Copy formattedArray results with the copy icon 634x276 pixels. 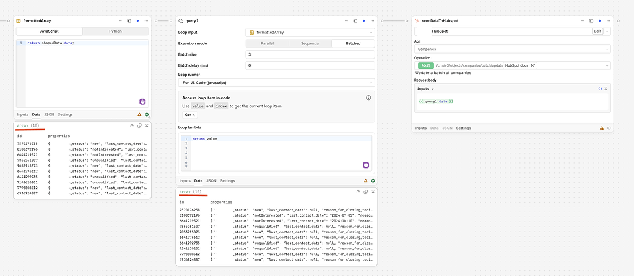pyautogui.click(x=139, y=125)
